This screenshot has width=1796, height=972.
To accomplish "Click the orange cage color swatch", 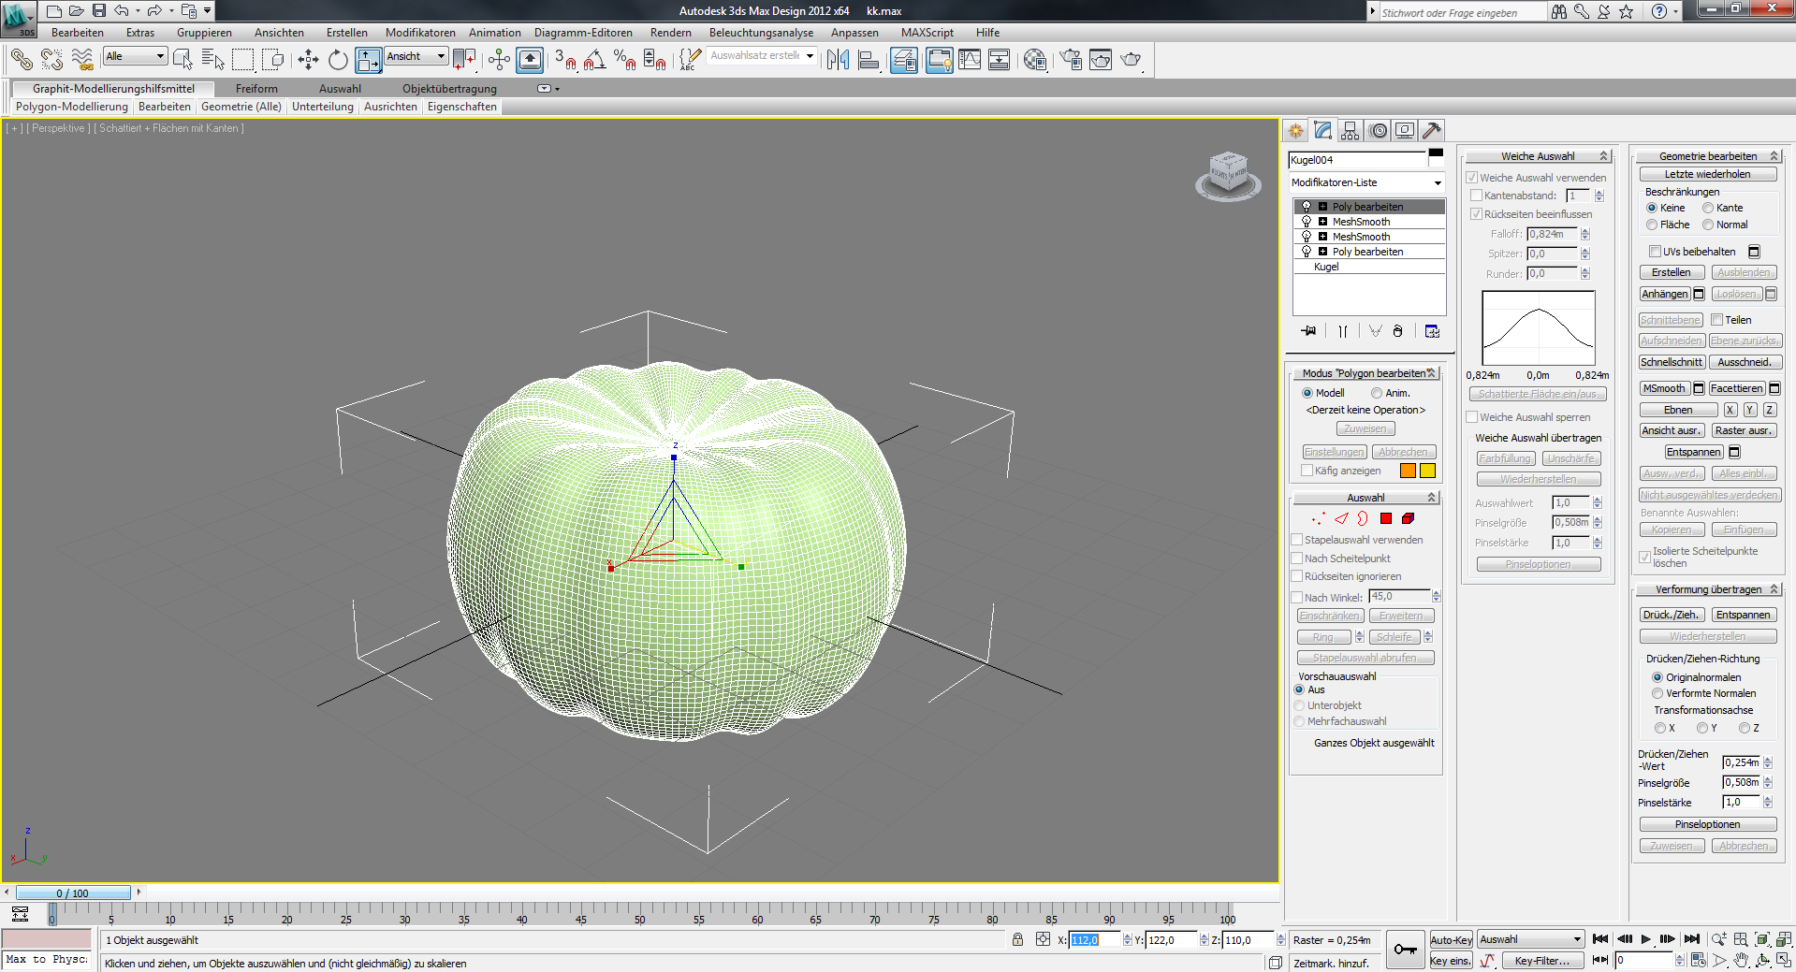I will coord(1408,471).
